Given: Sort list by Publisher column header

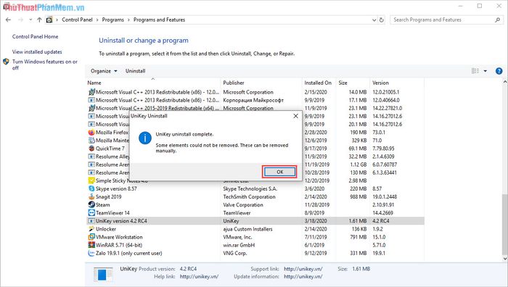Looking at the screenshot, I should [234, 83].
